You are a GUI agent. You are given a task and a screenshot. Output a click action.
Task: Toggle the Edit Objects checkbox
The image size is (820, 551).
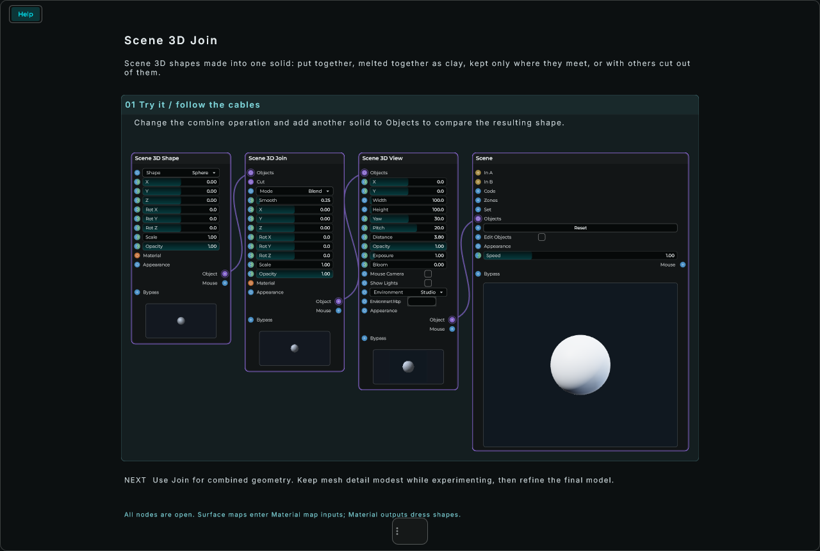[x=542, y=237]
